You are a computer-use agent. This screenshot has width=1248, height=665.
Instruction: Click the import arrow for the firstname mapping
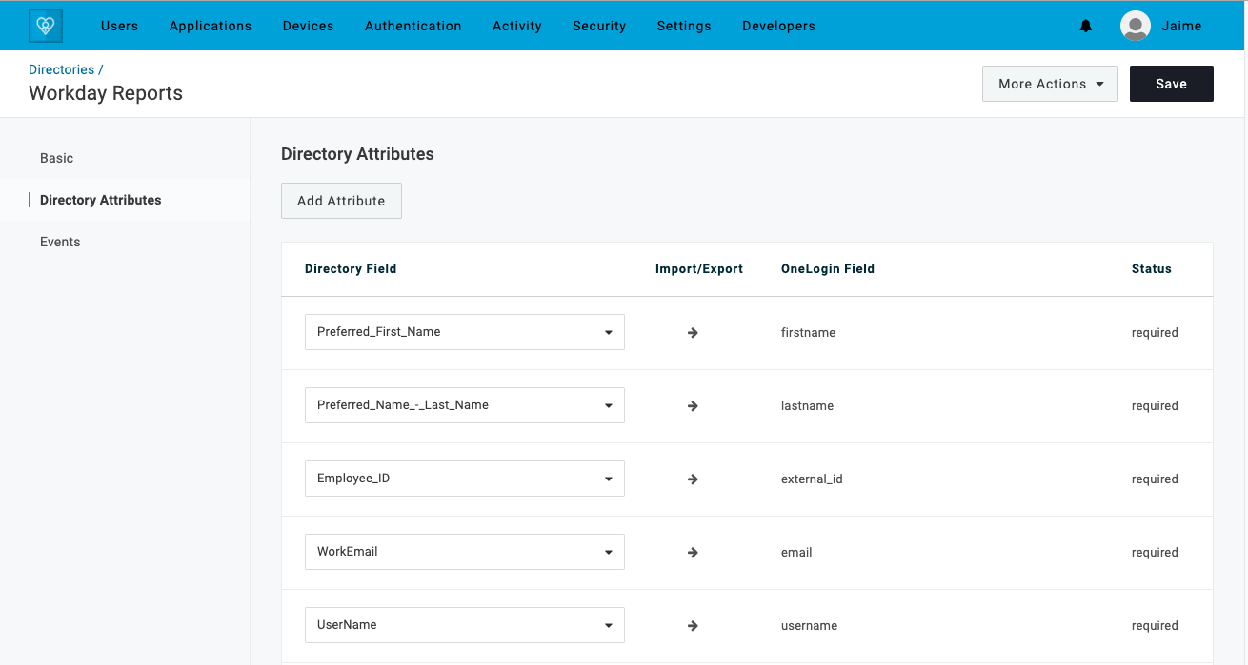693,332
